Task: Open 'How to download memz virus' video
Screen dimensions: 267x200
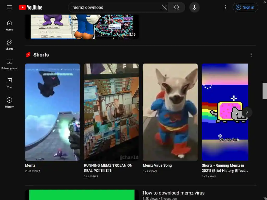Action: [173, 193]
